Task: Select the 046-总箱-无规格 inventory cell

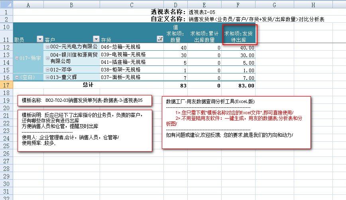Action: click(132, 47)
